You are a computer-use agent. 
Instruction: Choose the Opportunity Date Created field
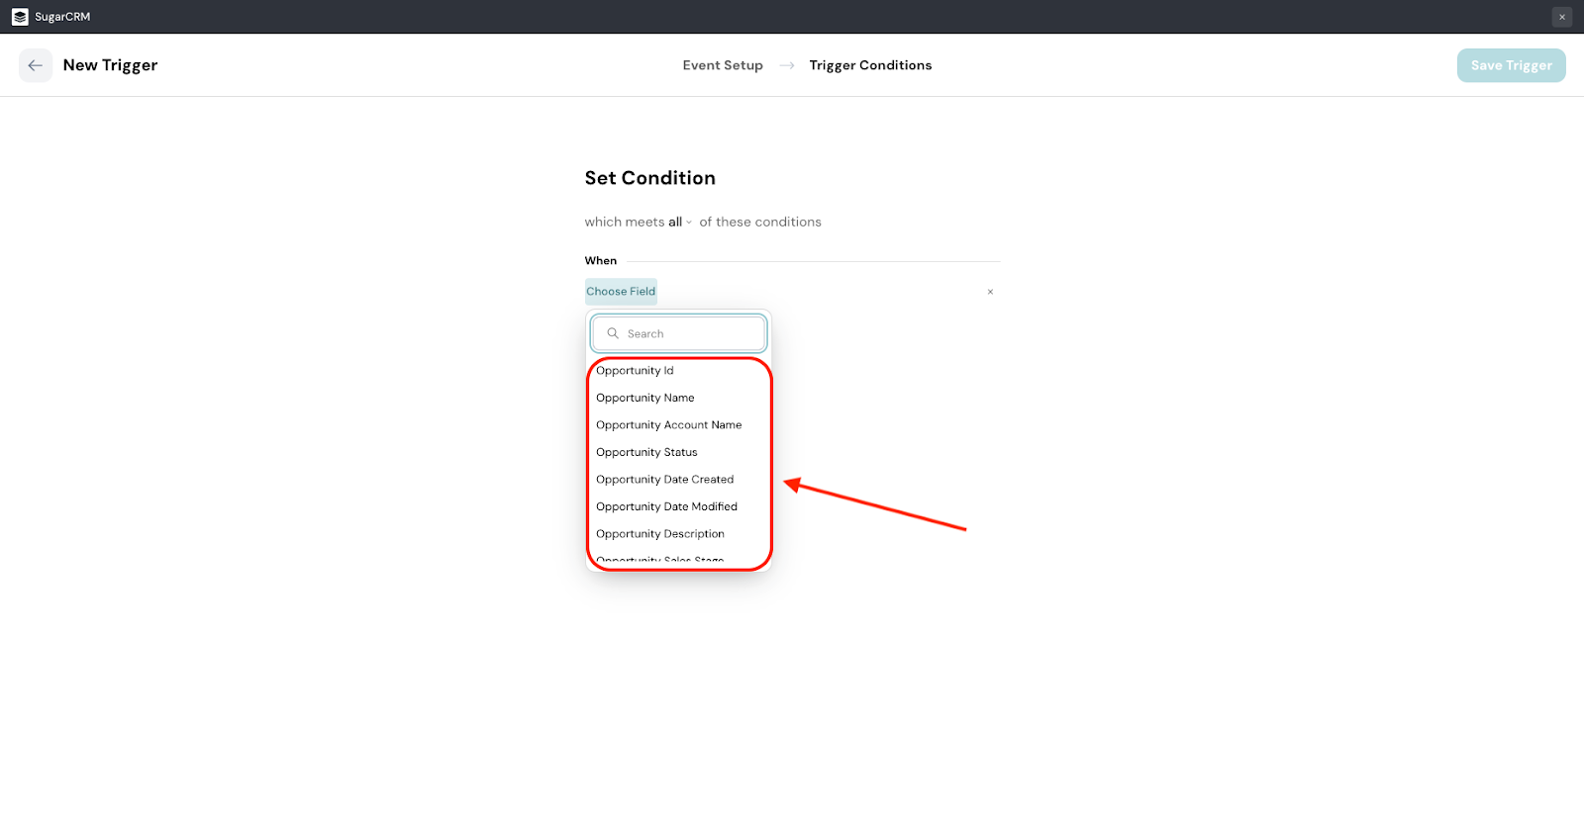[664, 480]
